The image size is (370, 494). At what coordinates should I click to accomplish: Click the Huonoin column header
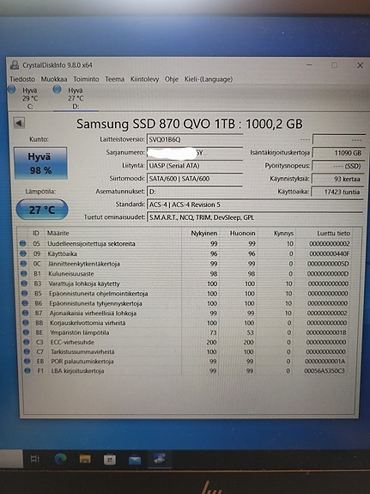coord(242,233)
